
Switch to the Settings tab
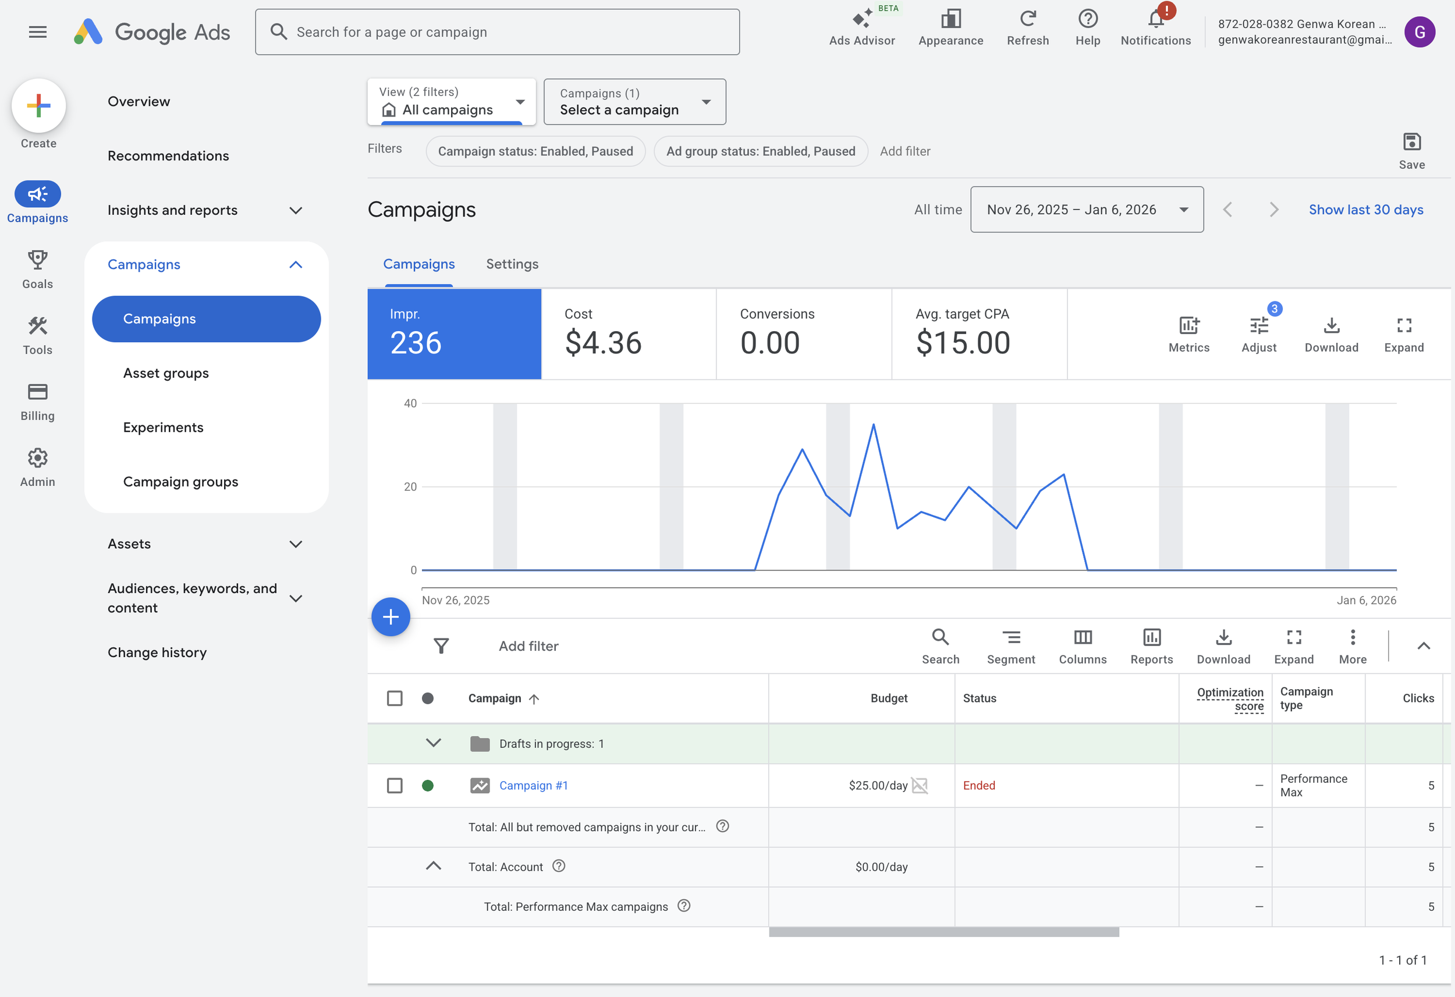pyautogui.click(x=512, y=264)
